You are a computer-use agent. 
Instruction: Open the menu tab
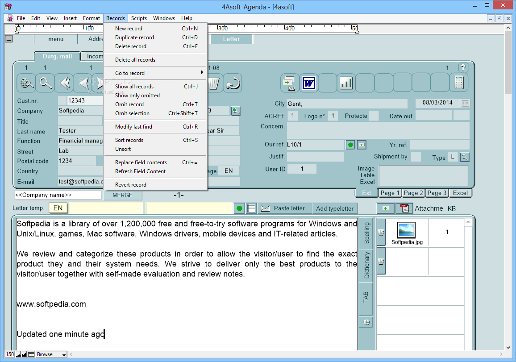click(x=56, y=39)
